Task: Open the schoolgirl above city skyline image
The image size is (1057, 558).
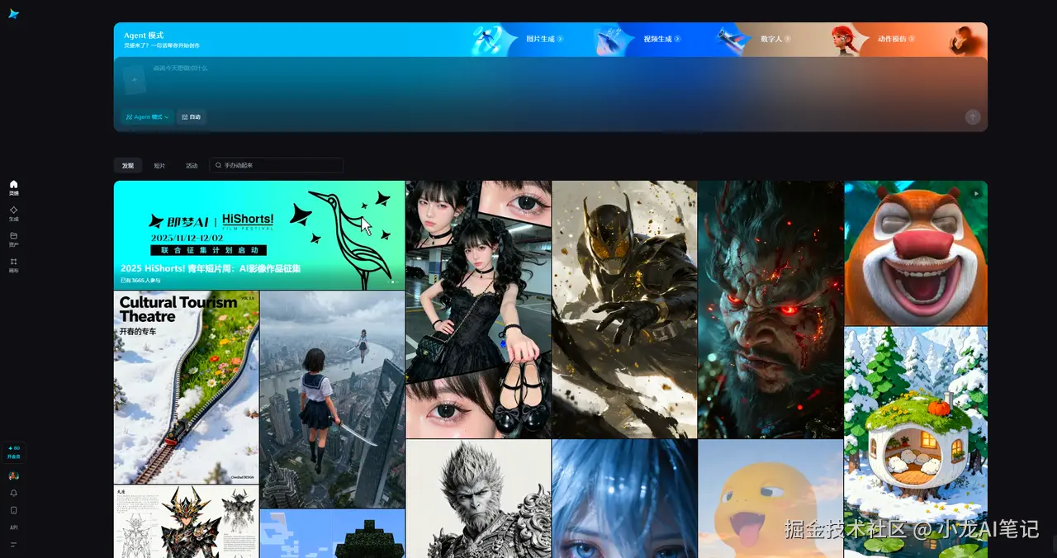Action: pos(333,400)
